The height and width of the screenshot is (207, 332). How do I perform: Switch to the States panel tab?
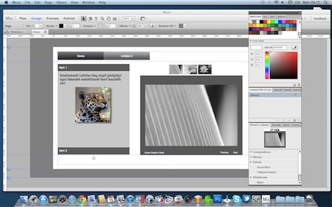pyautogui.click(x=296, y=125)
